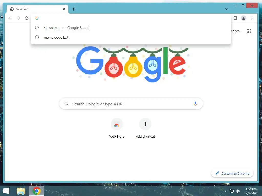Open the profile avatar icon

244,18
